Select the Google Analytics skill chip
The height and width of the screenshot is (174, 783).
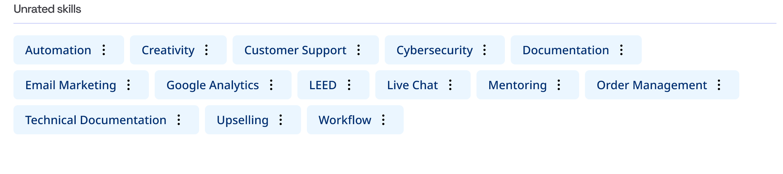213,85
